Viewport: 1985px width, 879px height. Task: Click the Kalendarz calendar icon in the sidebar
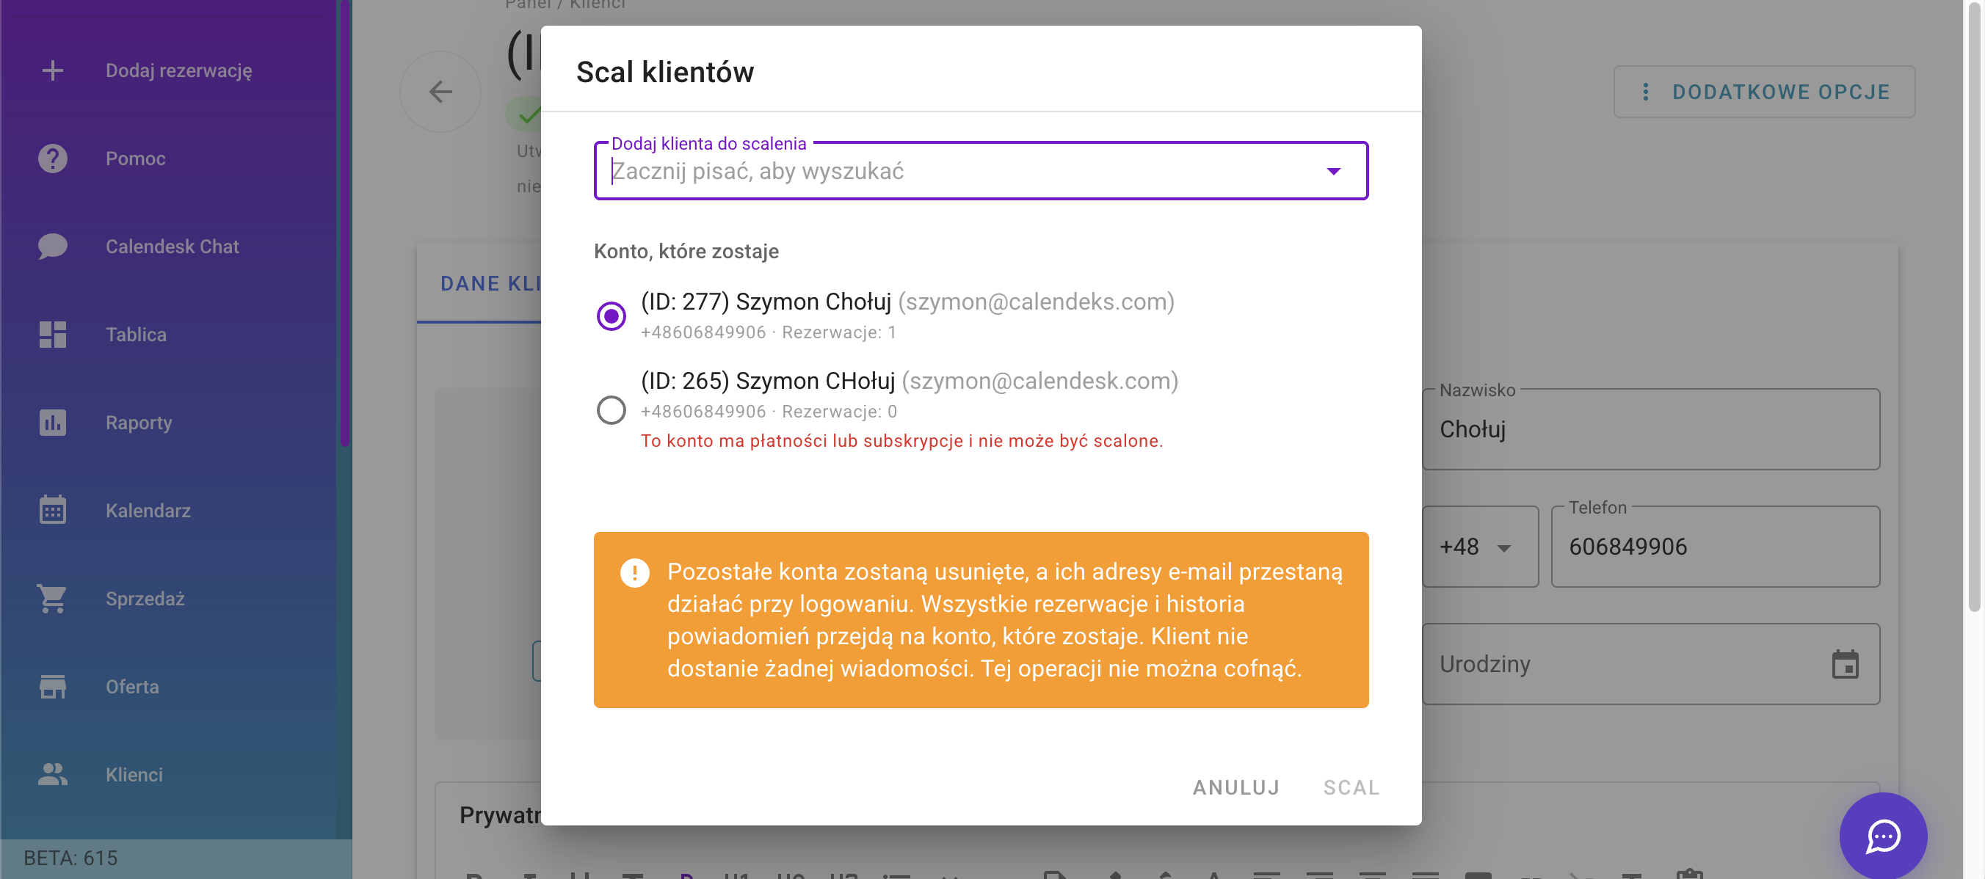point(52,510)
